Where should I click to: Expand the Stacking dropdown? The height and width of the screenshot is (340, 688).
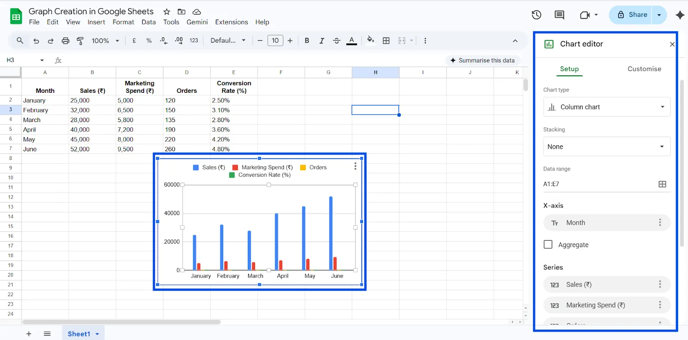point(607,147)
